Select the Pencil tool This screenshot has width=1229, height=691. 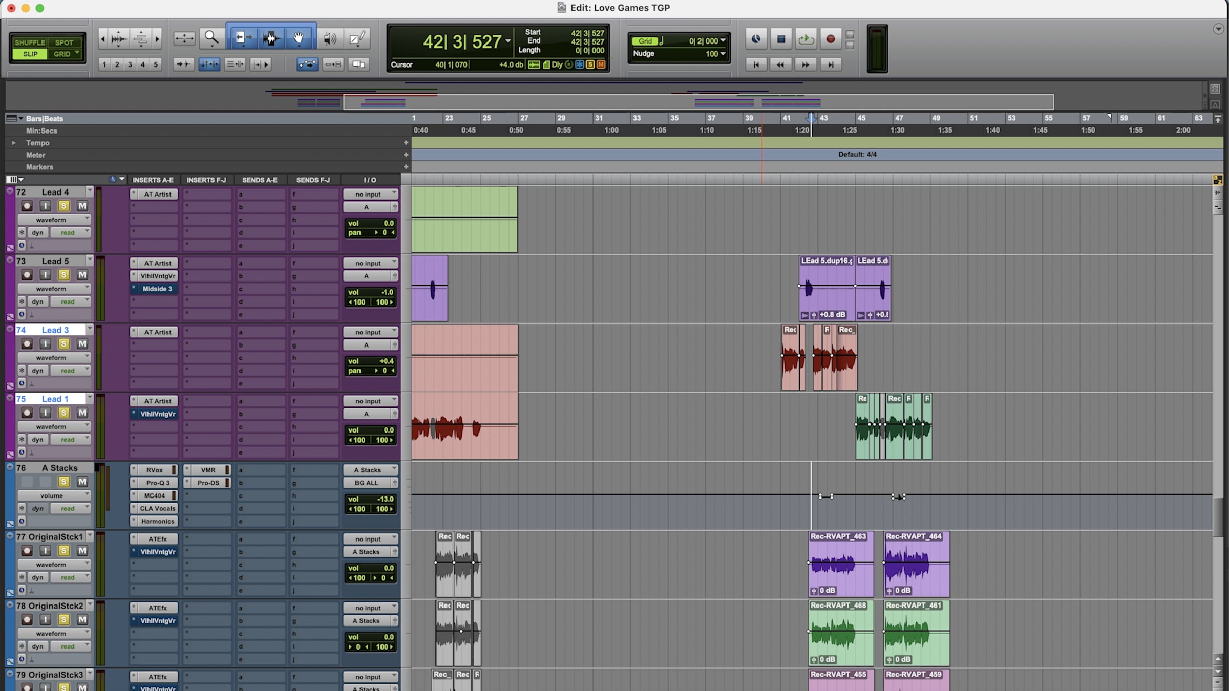tap(357, 38)
